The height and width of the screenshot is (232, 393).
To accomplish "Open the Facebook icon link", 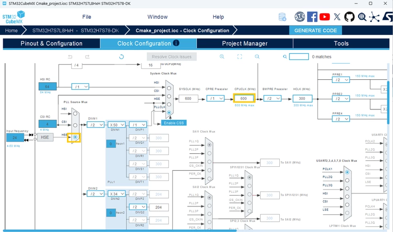I will coord(312,17).
